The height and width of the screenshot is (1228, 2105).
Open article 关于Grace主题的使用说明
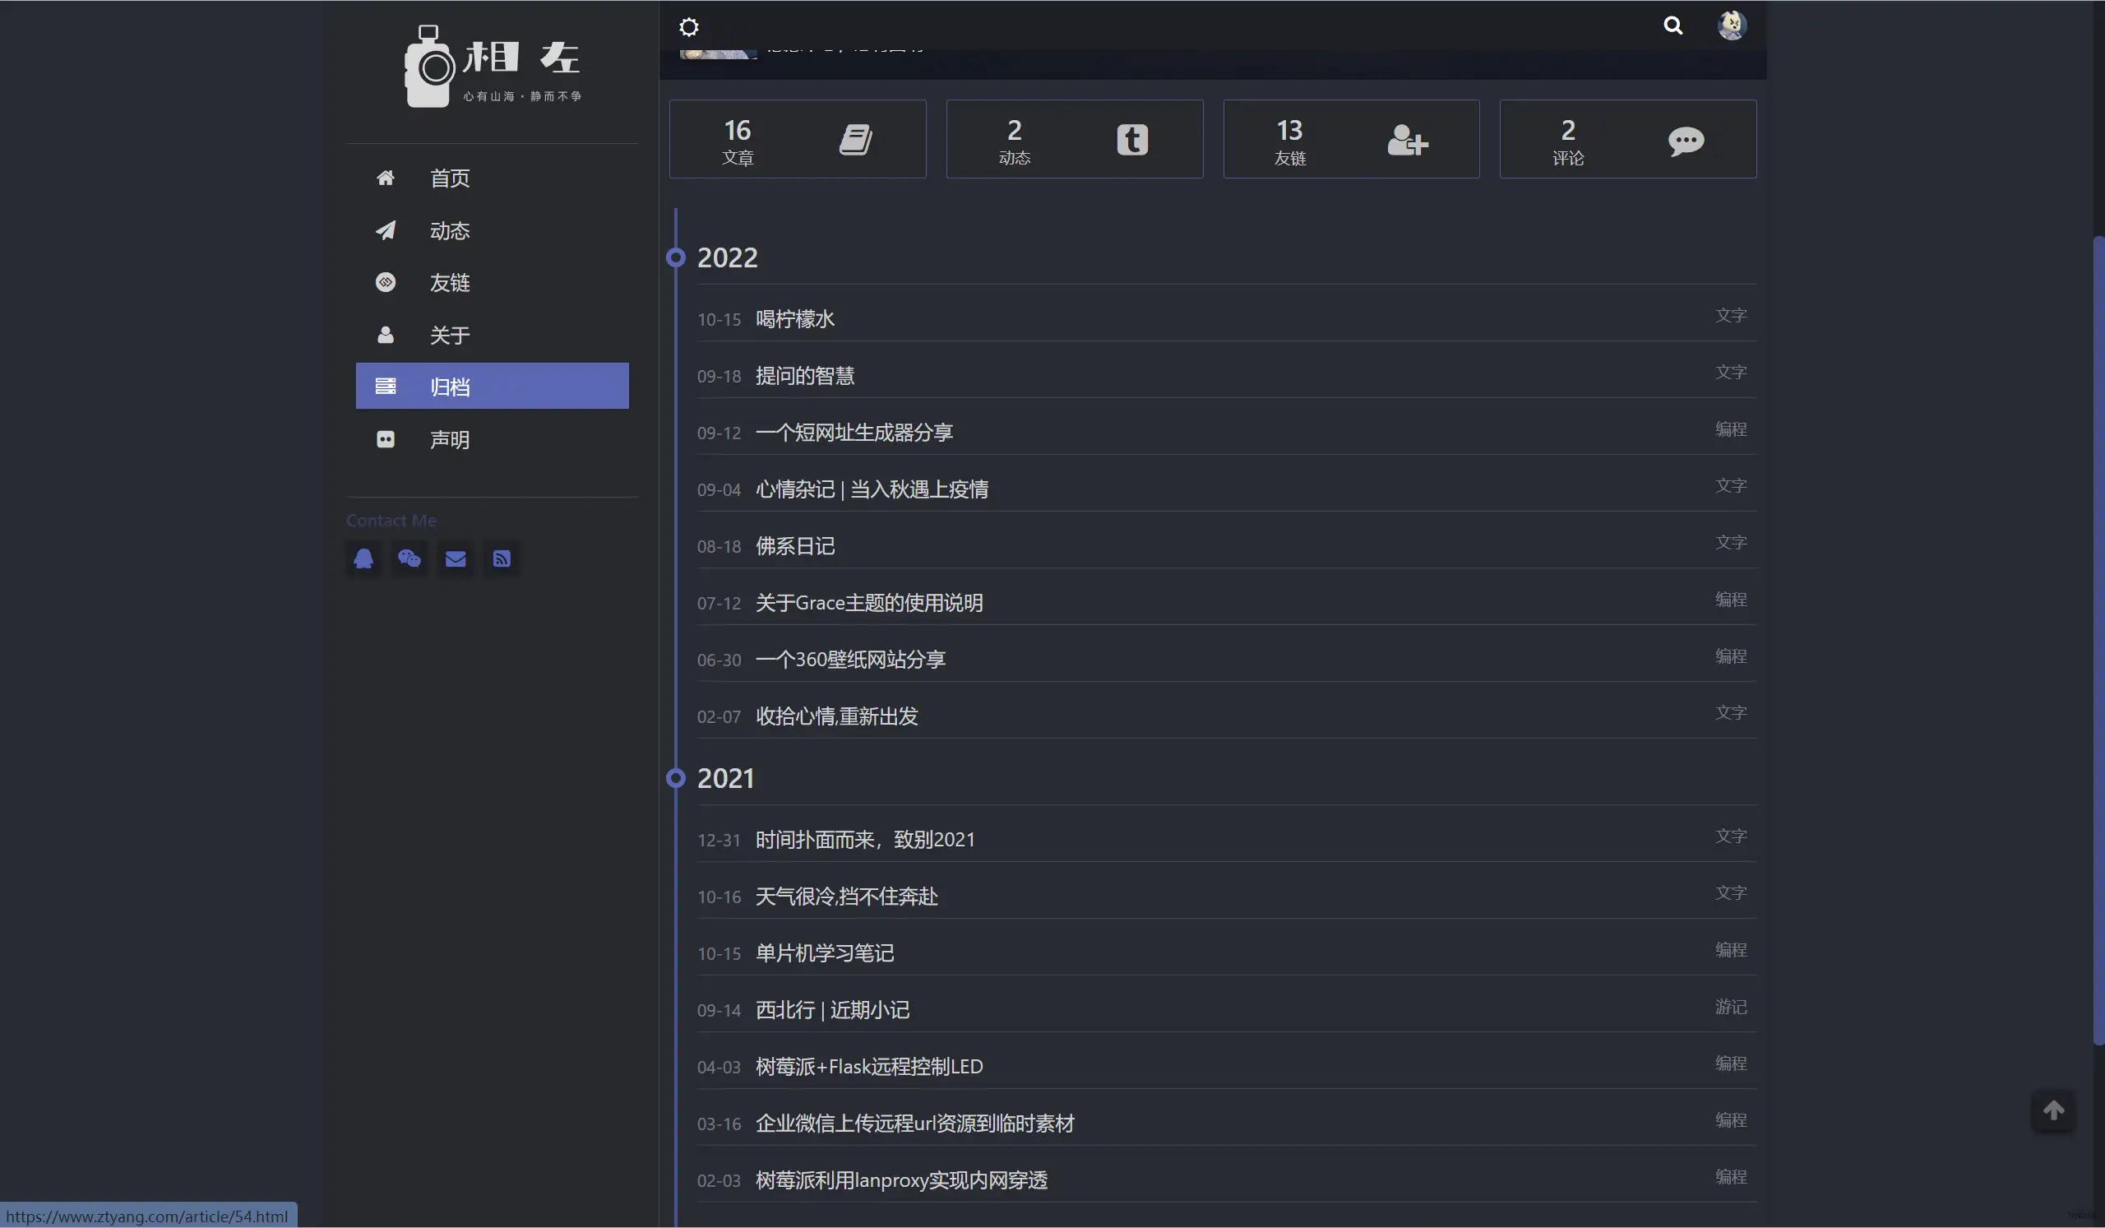tap(869, 603)
